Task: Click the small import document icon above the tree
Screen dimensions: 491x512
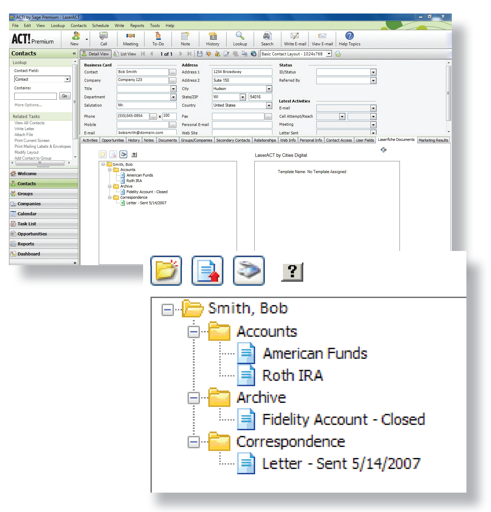Action: coord(113,154)
